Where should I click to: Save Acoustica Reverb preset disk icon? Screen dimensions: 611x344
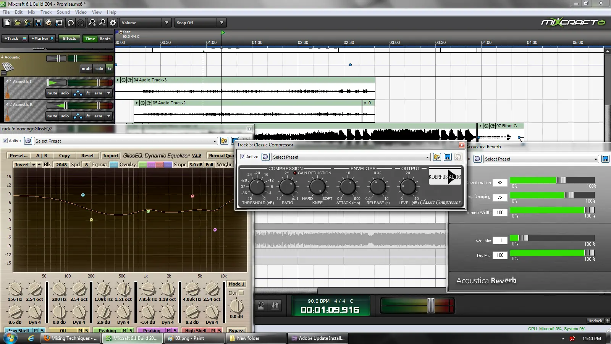click(x=605, y=159)
